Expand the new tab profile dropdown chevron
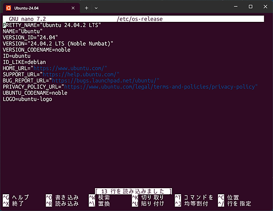Image resolution: width=273 pixels, height=211 pixels. pos(96,8)
